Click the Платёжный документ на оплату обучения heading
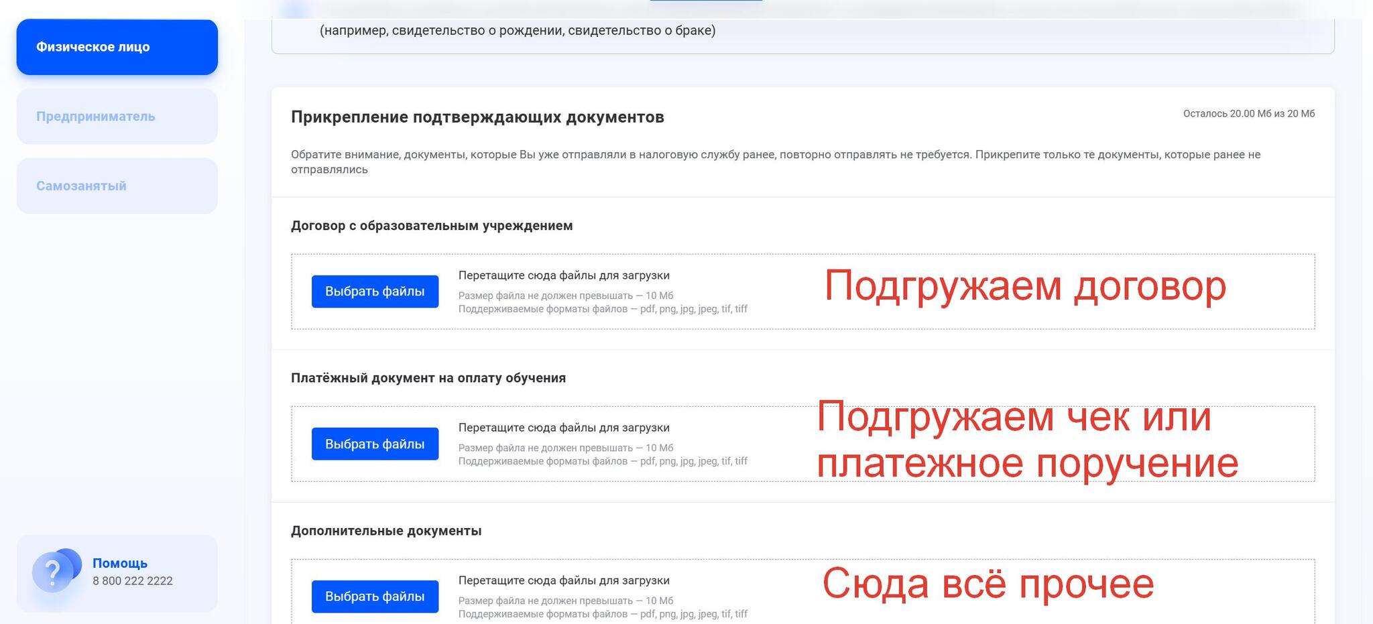The image size is (1373, 624). [x=428, y=378]
